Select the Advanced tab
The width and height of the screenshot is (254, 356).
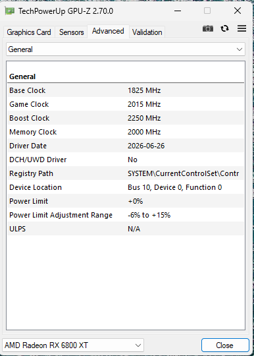tap(108, 31)
